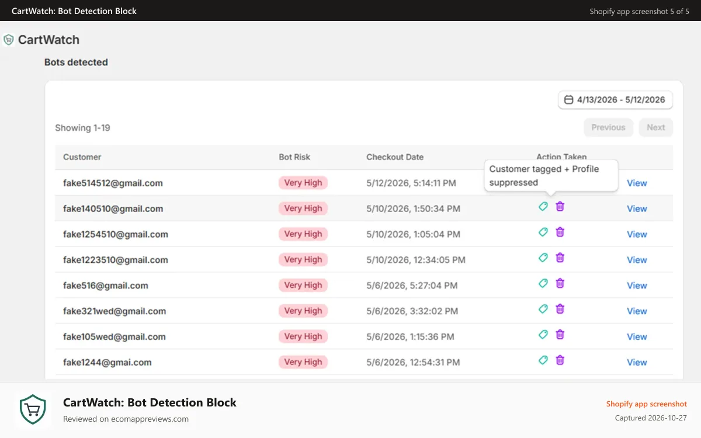Click the Checkout Date column header

(395, 157)
